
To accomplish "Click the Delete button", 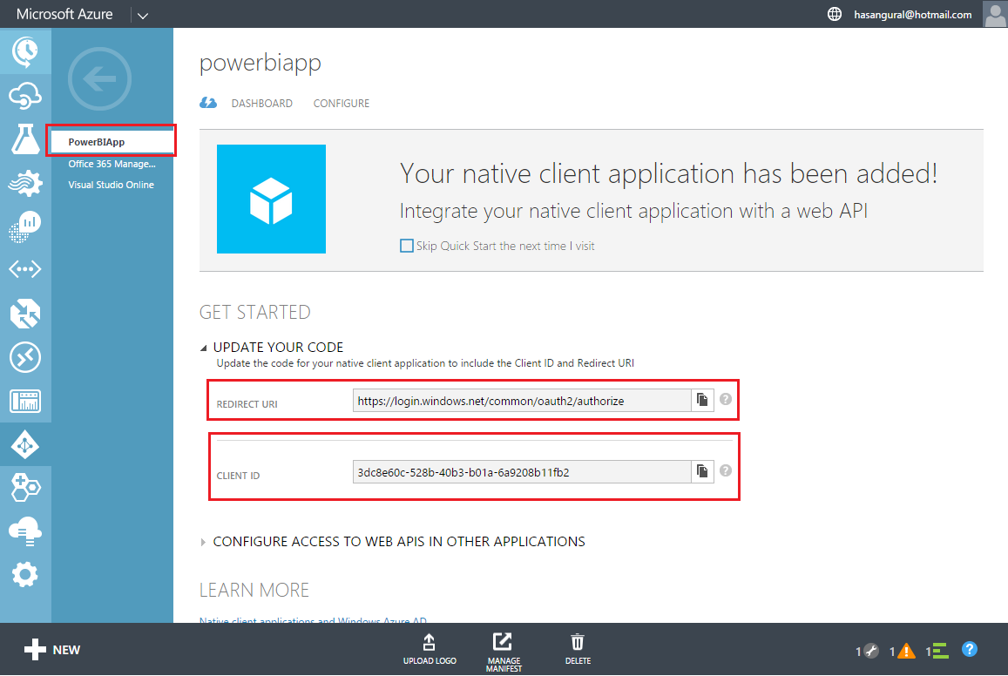I will [578, 649].
